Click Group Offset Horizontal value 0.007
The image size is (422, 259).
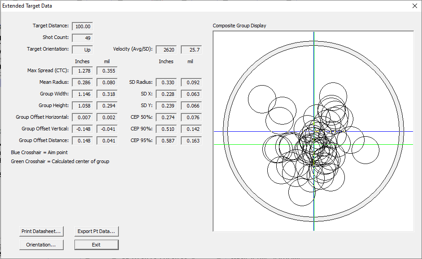(83, 117)
